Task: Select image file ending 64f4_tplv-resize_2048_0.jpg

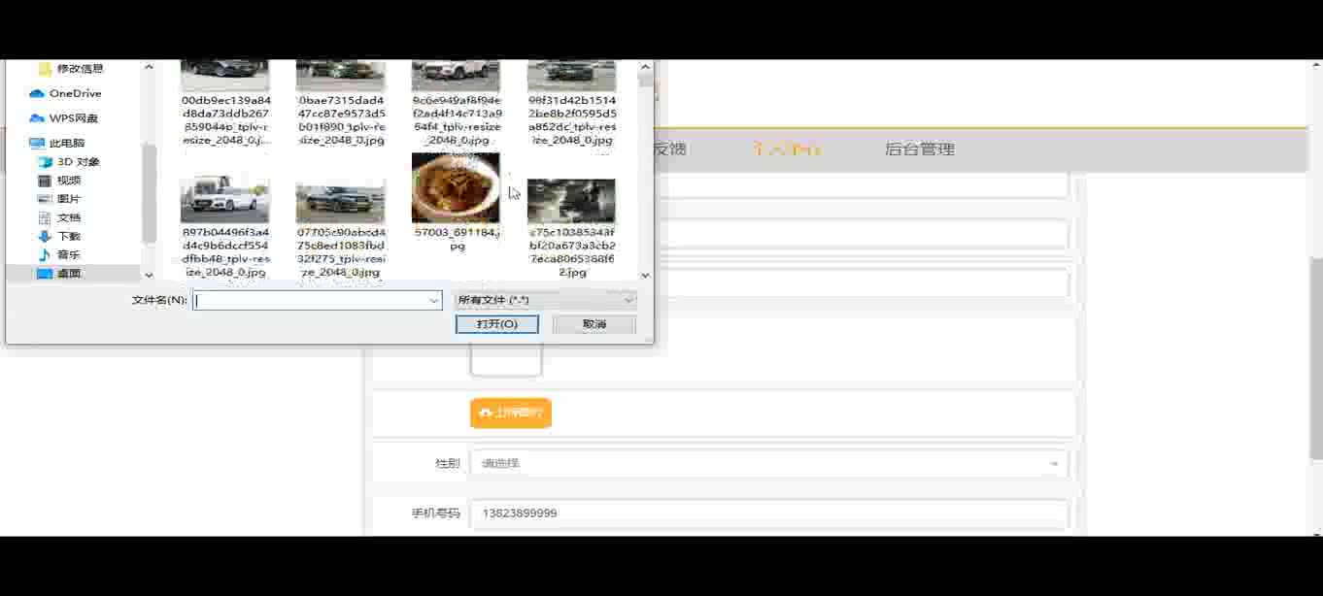Action: [457, 103]
